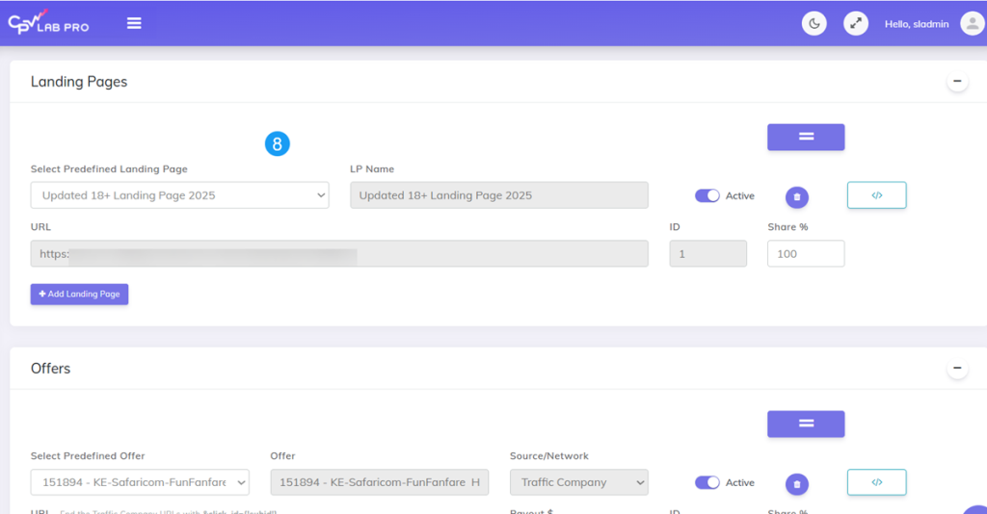View the offer code snippet button

coord(877,482)
